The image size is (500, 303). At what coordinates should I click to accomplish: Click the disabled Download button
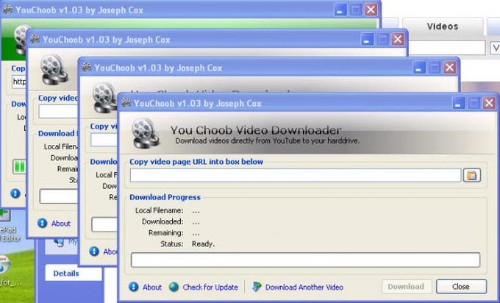(406, 286)
